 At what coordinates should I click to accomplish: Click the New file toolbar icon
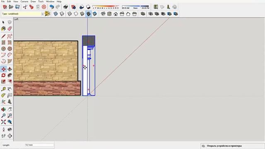tap(5, 7)
